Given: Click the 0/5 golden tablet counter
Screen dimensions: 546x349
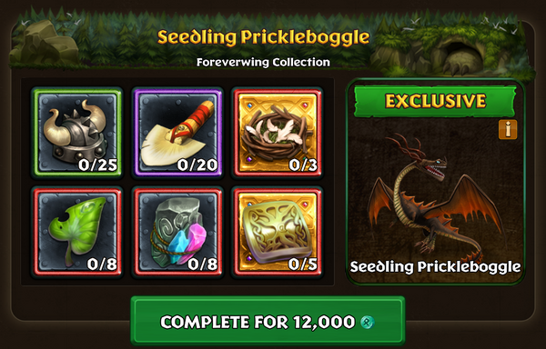Looking at the screenshot, I should tap(303, 264).
